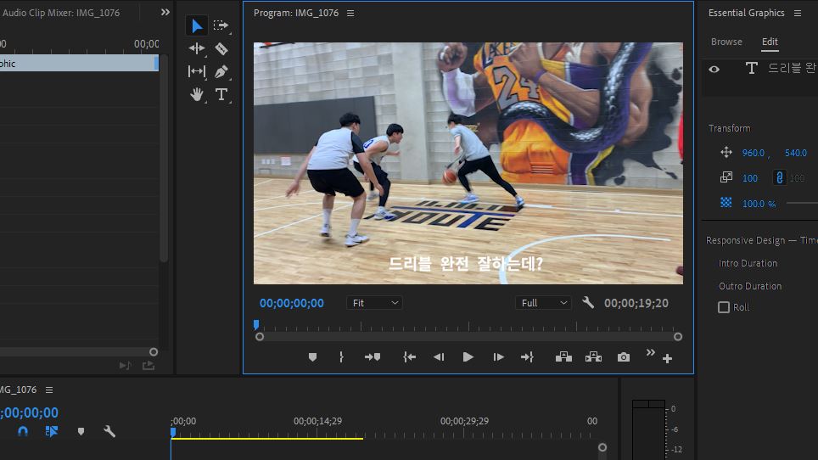Open the Fit zoom level dropdown
This screenshot has width=818, height=460.
374,303
